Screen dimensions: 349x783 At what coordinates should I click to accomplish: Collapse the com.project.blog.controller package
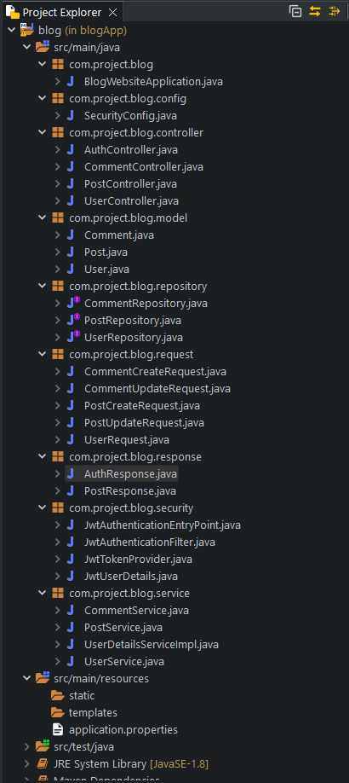(x=42, y=133)
